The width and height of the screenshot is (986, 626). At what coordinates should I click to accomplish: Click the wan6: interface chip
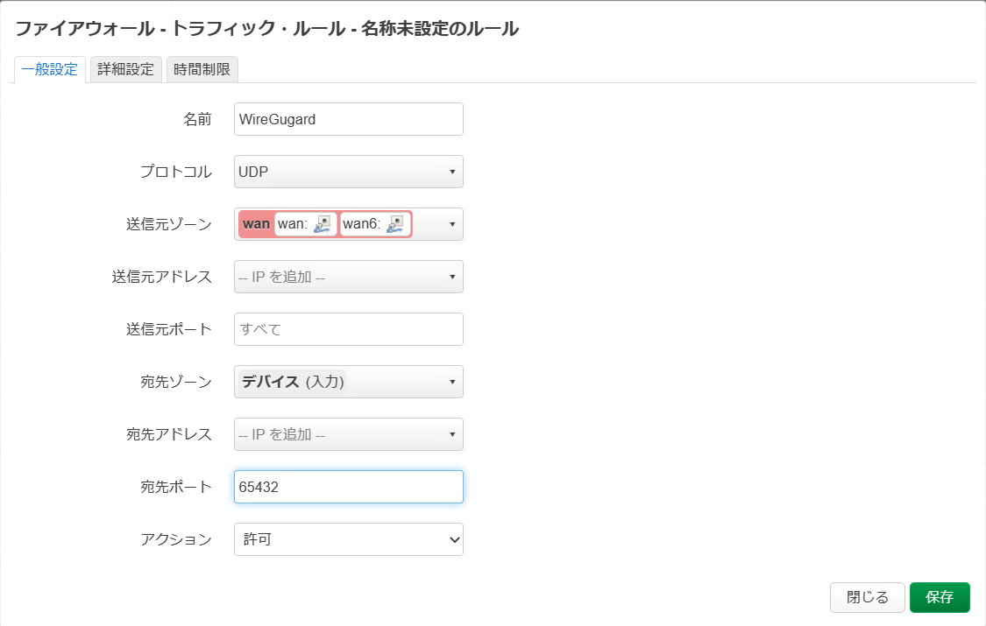tap(375, 224)
